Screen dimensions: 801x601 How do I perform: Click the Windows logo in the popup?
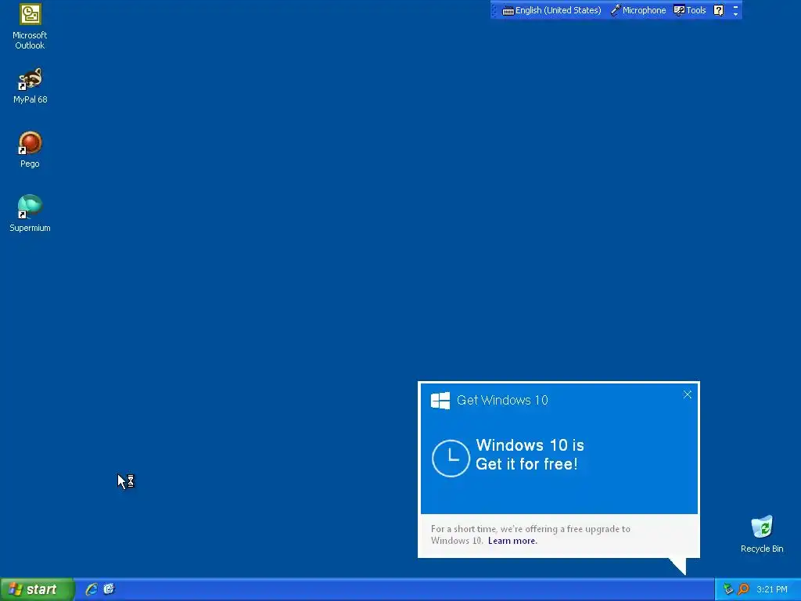(x=440, y=401)
